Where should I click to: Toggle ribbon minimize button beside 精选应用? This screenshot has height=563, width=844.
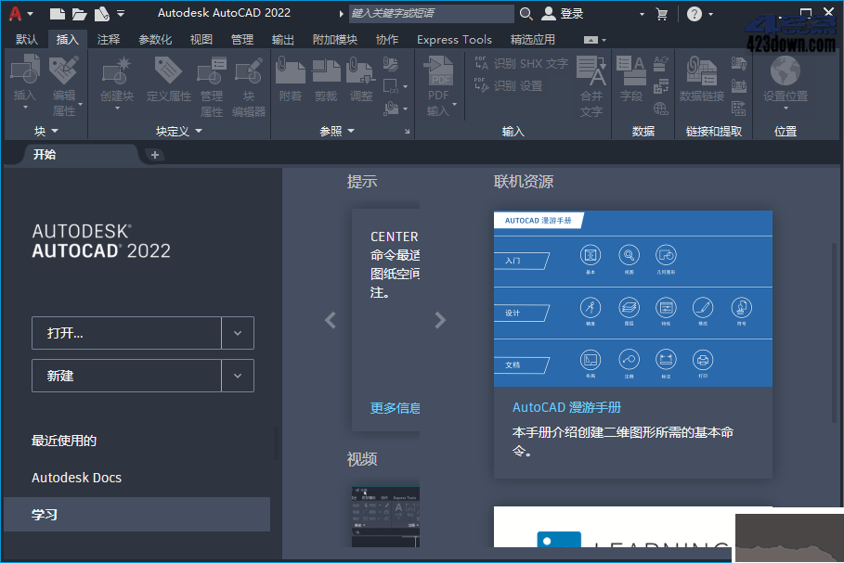[x=590, y=40]
